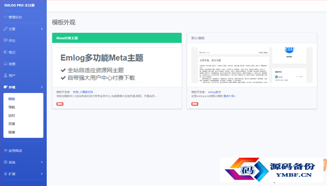This screenshot has width=327, height=186.
Task: Expand the 扩展 menu chevron
Action: [x=42, y=174]
